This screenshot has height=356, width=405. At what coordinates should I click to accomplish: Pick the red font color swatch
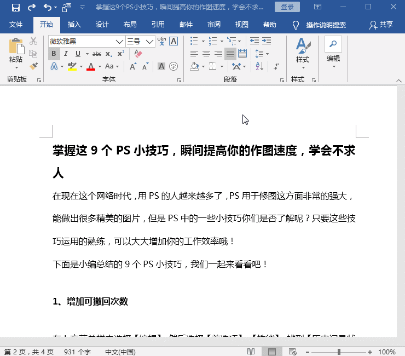pos(90,67)
